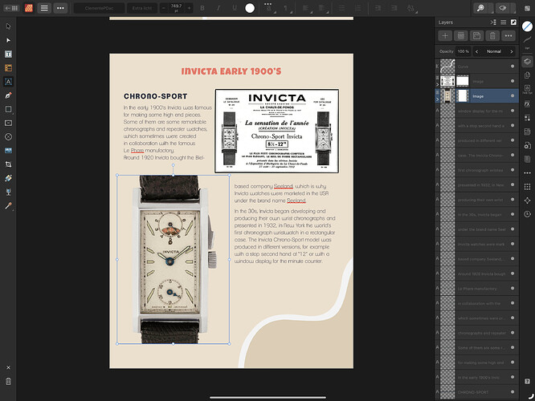Click the font size value field
This screenshot has height=401, width=535.
click(177, 8)
